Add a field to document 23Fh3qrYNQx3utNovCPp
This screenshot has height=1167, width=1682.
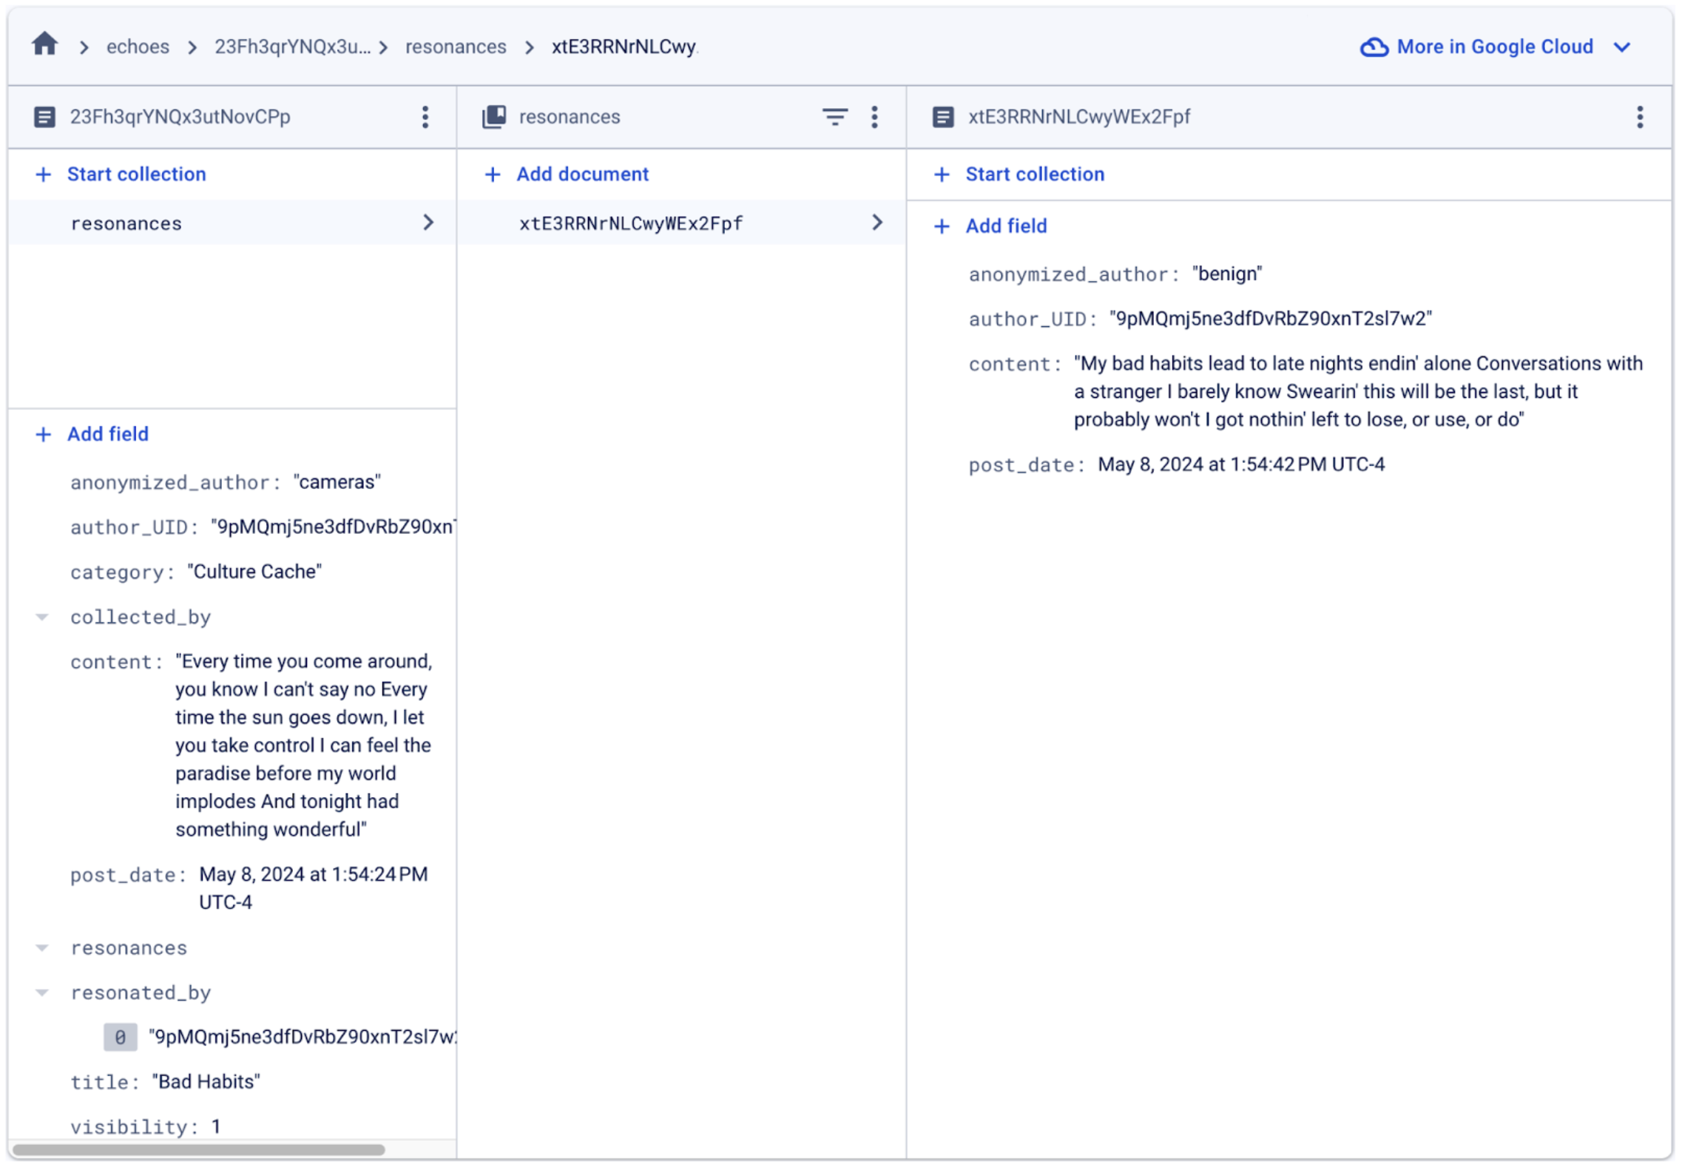point(92,433)
